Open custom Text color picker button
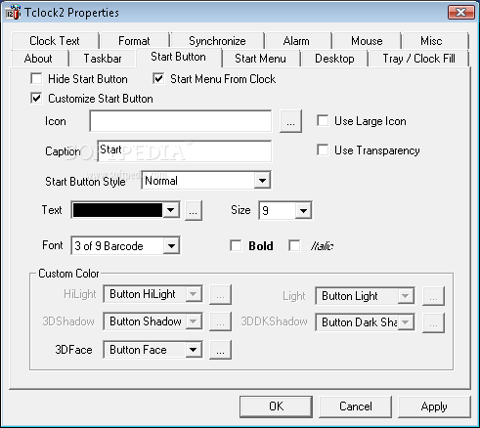This screenshot has width=480, height=428. pos(194,211)
